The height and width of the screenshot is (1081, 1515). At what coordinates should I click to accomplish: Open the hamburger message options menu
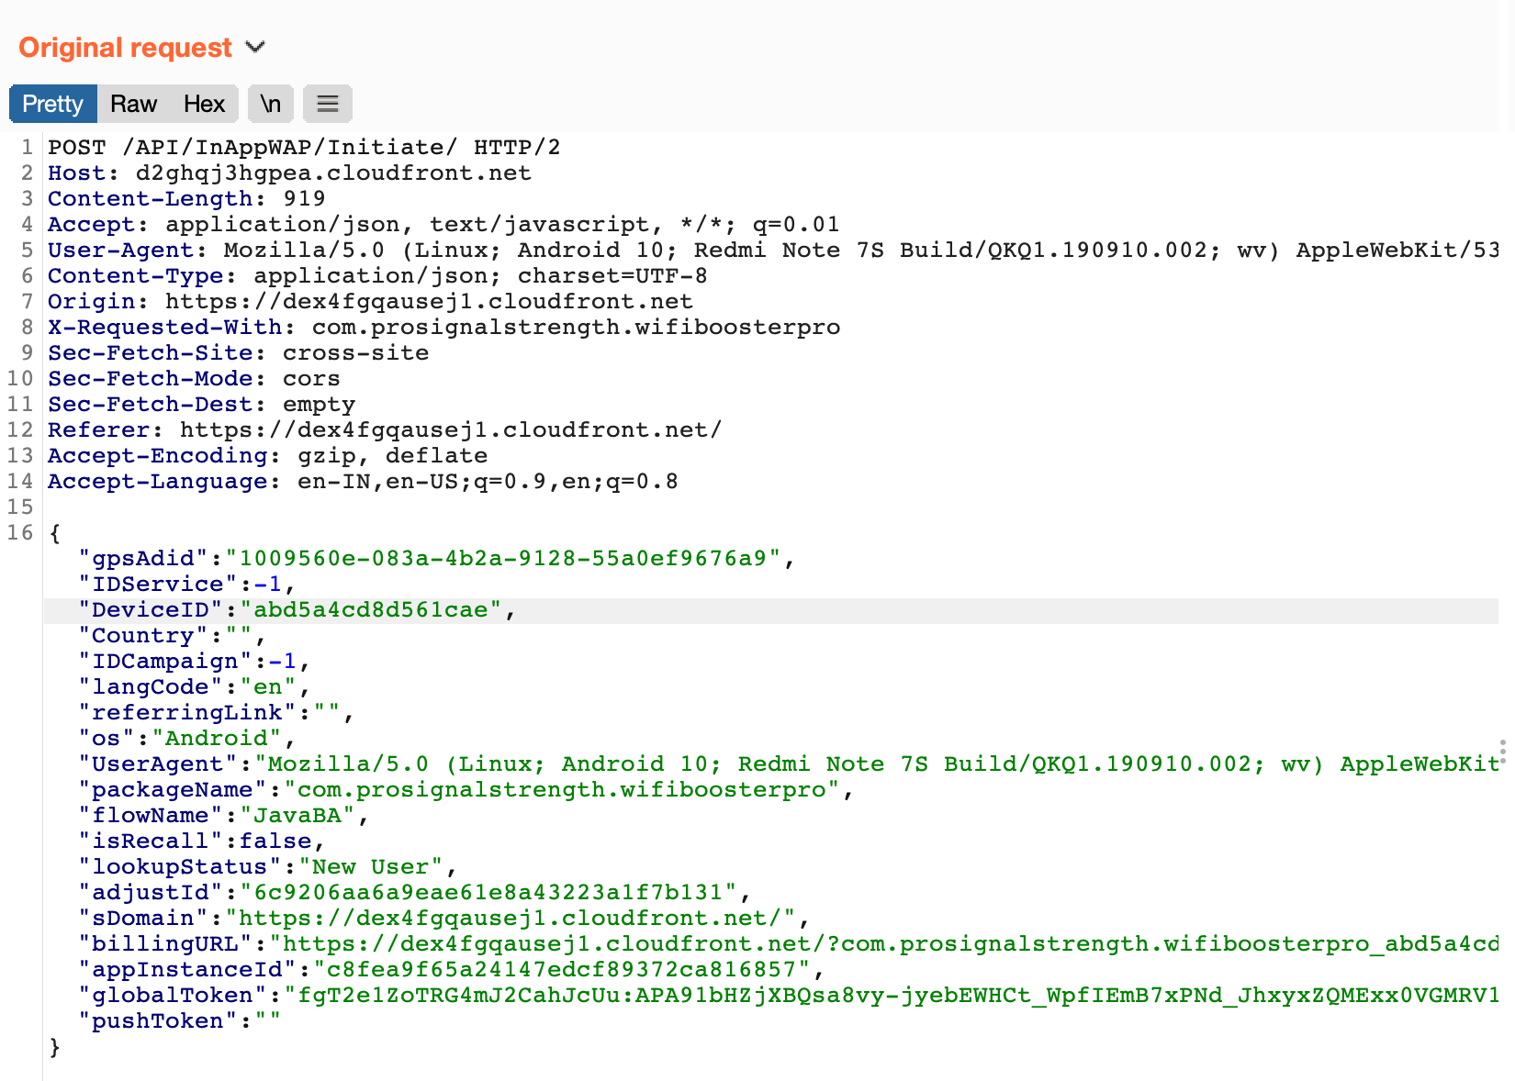(x=328, y=104)
